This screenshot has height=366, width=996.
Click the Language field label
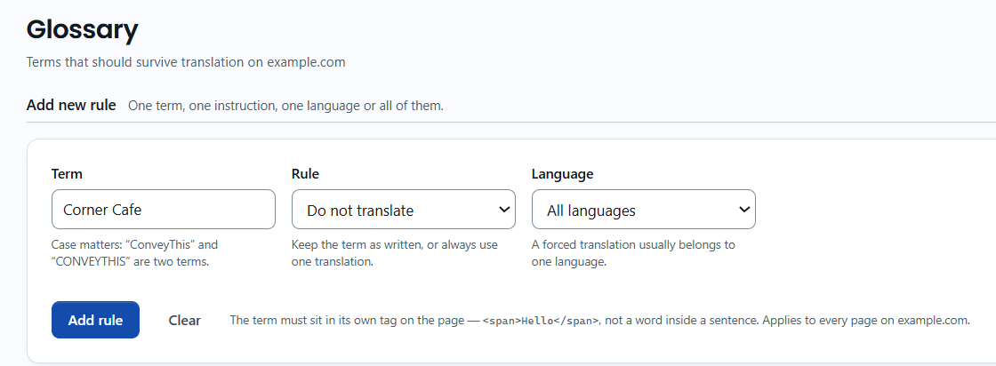pyautogui.click(x=562, y=174)
